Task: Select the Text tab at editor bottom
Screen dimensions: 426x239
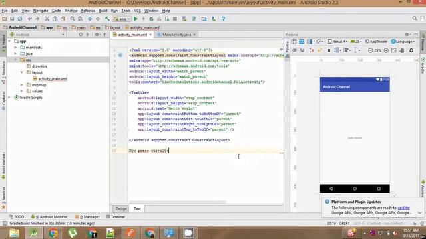Action: pos(137,208)
